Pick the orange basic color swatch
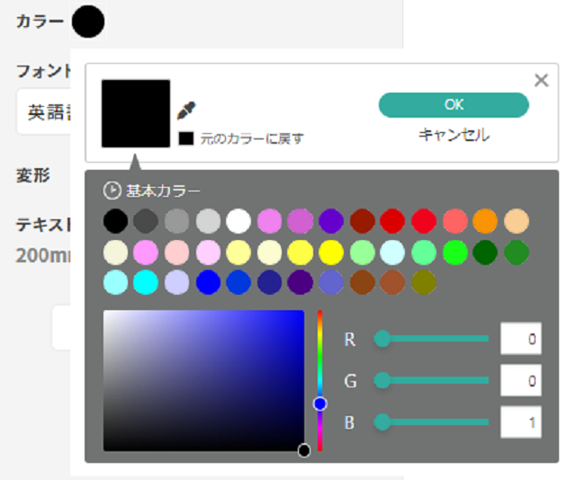This screenshot has width=576, height=480. coord(485,221)
